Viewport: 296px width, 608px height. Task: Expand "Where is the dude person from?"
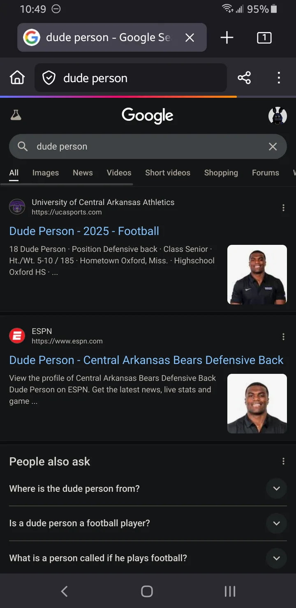[276, 488]
